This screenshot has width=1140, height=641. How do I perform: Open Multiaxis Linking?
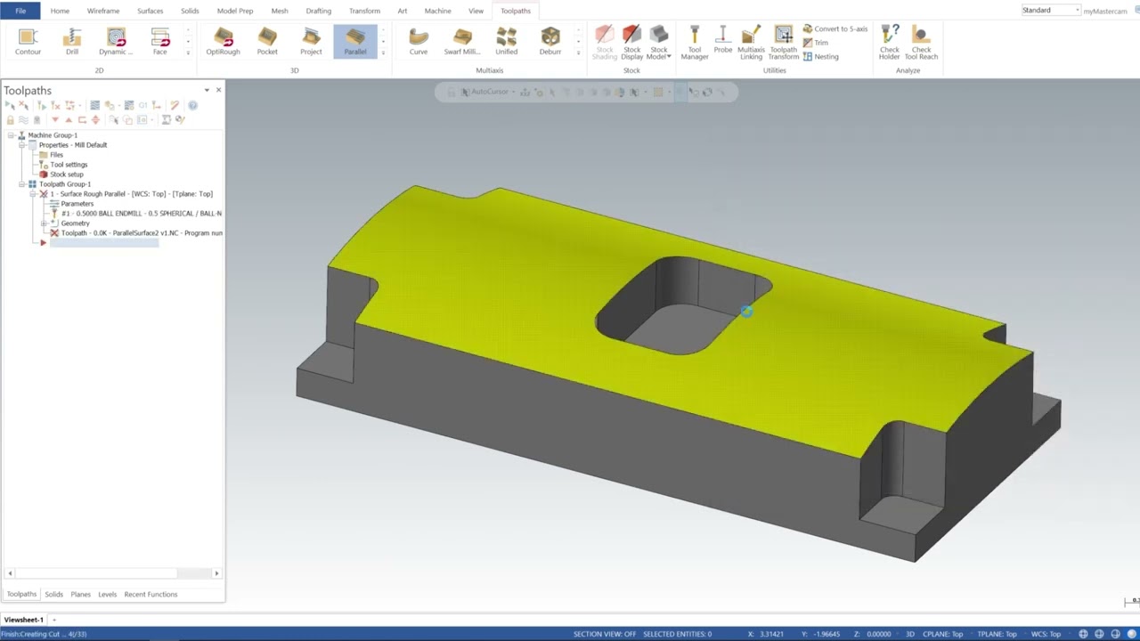pos(751,43)
